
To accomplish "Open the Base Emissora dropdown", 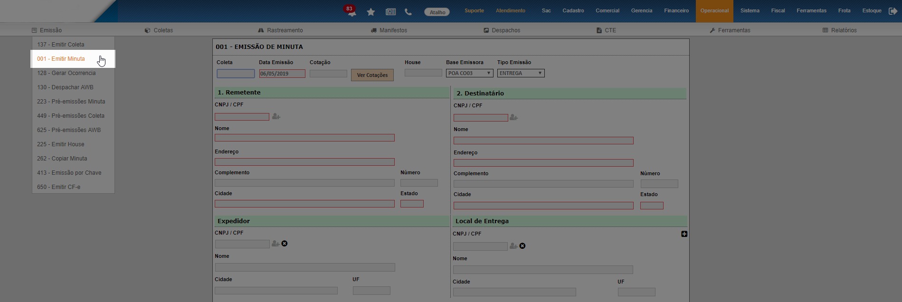I will click(470, 73).
